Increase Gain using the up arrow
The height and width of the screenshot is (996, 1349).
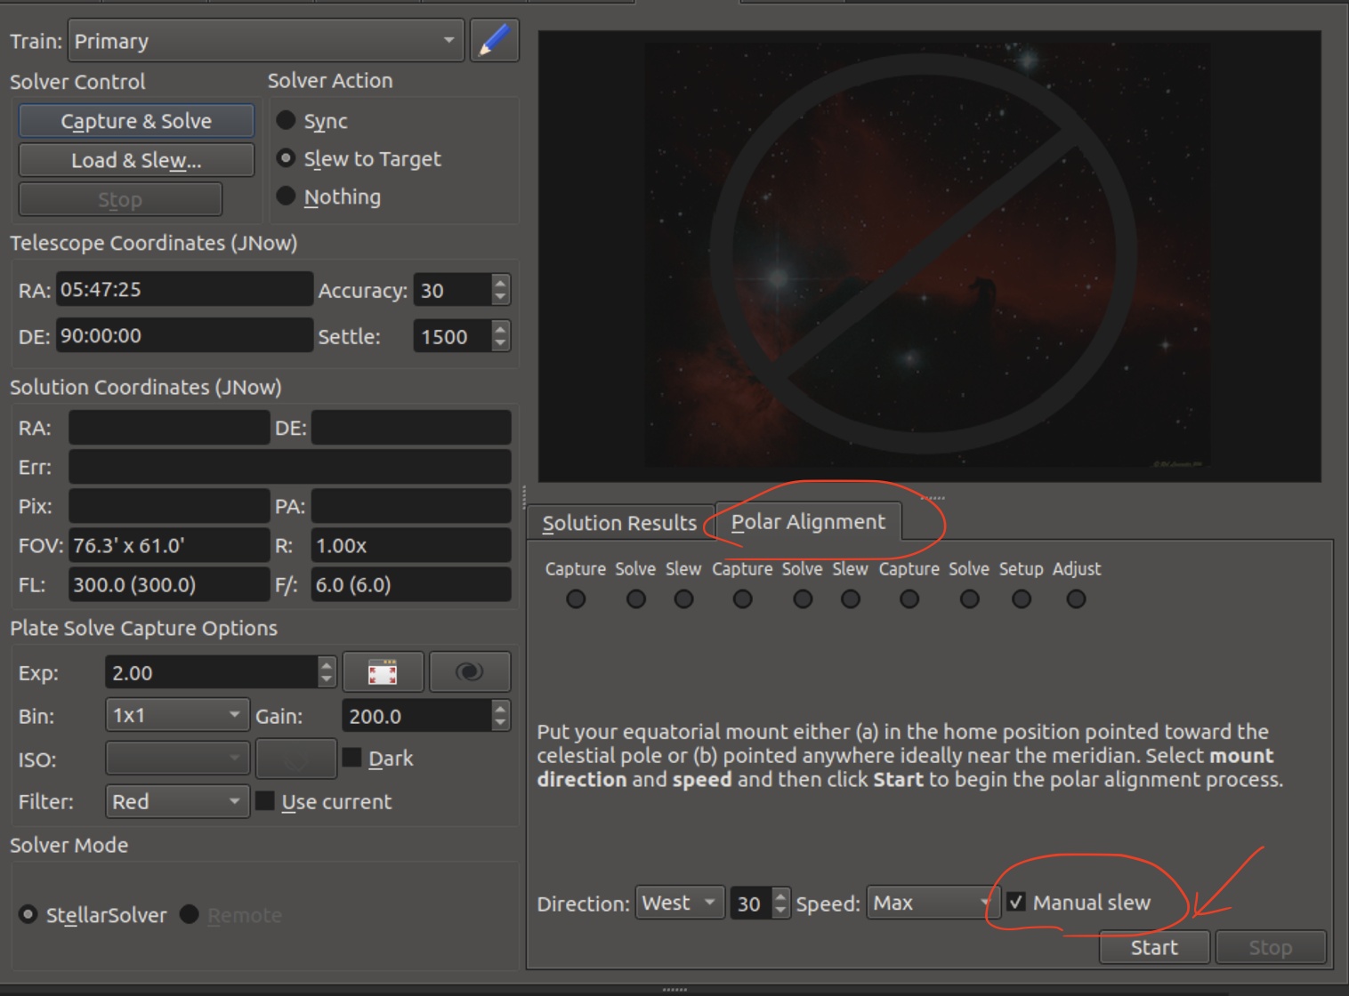click(500, 708)
